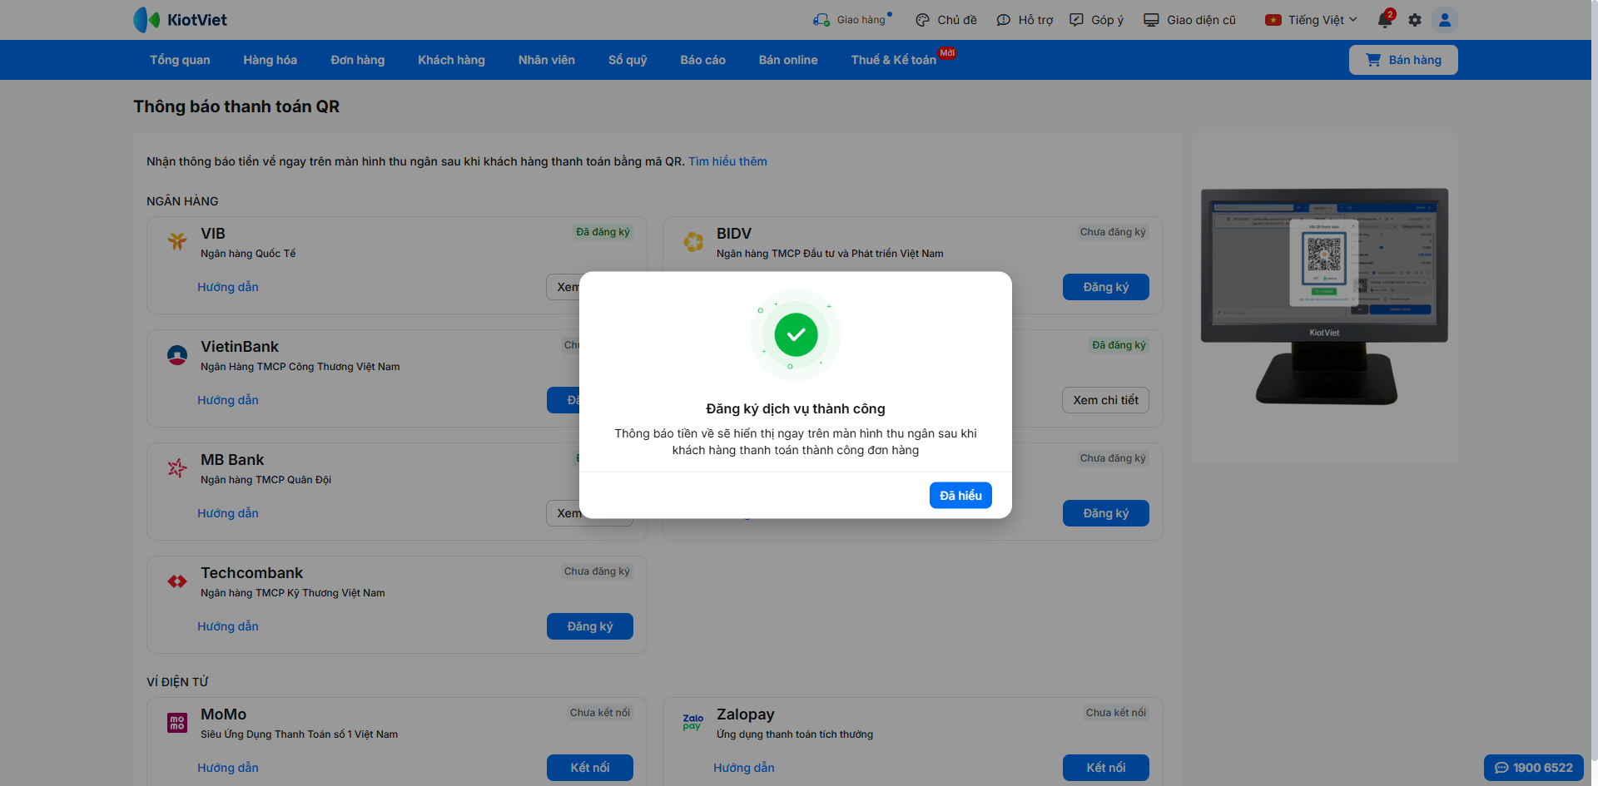Open MB Bank Hướng dẫn guide link

228,513
